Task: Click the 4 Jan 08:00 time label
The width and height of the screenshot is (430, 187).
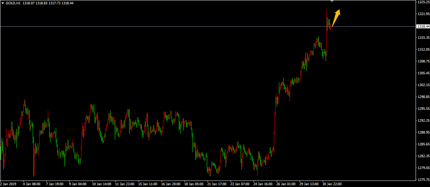Action: point(32,184)
